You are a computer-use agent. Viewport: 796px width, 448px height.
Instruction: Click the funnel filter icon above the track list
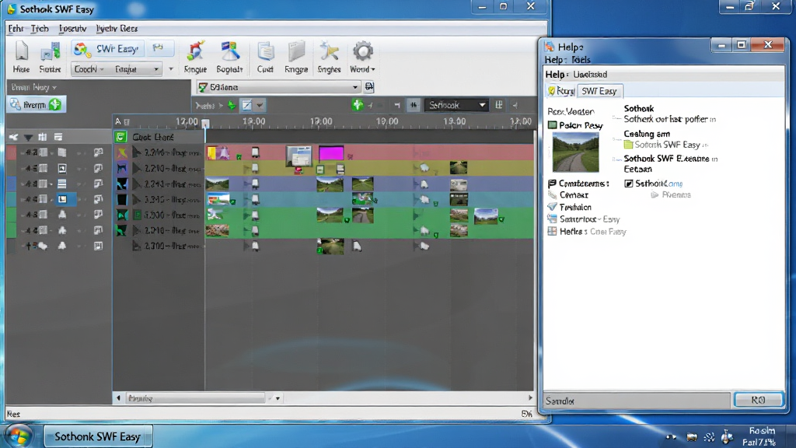coord(29,137)
